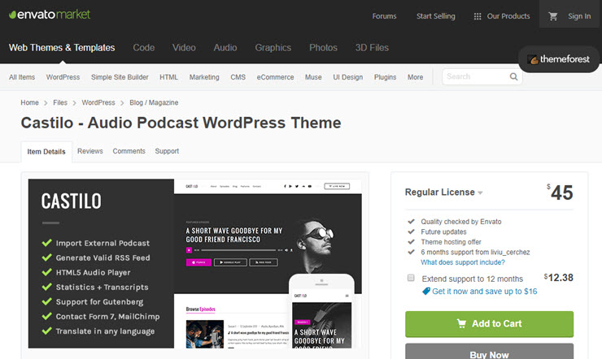
Task: Select the WordPress category
Action: click(x=63, y=77)
